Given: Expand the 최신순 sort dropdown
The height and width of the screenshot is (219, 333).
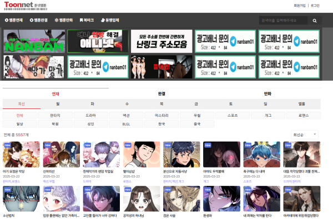Looking at the screenshot, I should click(x=304, y=135).
